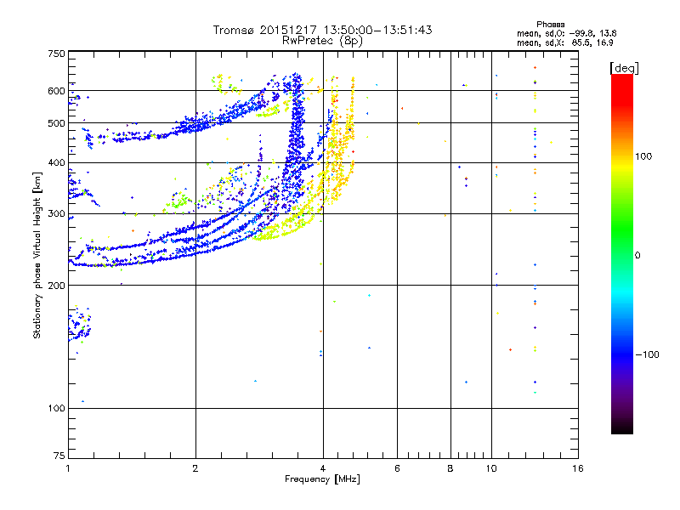Click the phase colorbar legend
Image resolution: width=680 pixels, height=510 pixels.
[622, 253]
